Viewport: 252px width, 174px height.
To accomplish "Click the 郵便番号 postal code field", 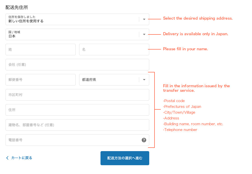I will coord(40,80).
